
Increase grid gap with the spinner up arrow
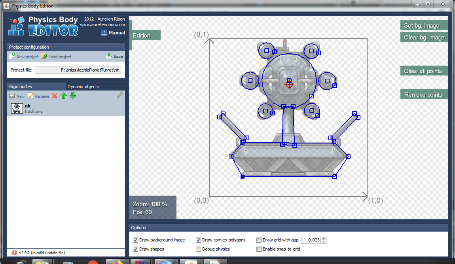[324, 238]
